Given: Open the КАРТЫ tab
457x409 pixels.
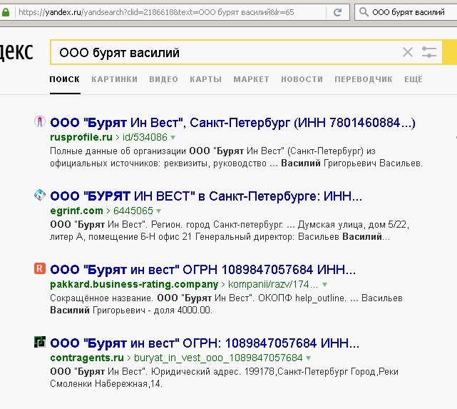Looking at the screenshot, I should [x=206, y=79].
